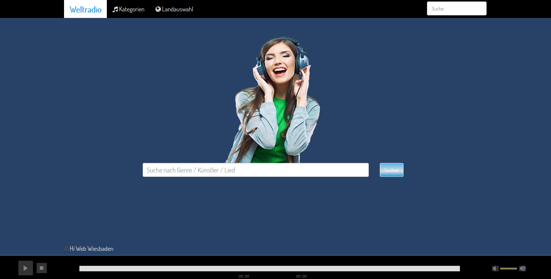Click the Suchen button
The height and width of the screenshot is (279, 551).
click(391, 170)
